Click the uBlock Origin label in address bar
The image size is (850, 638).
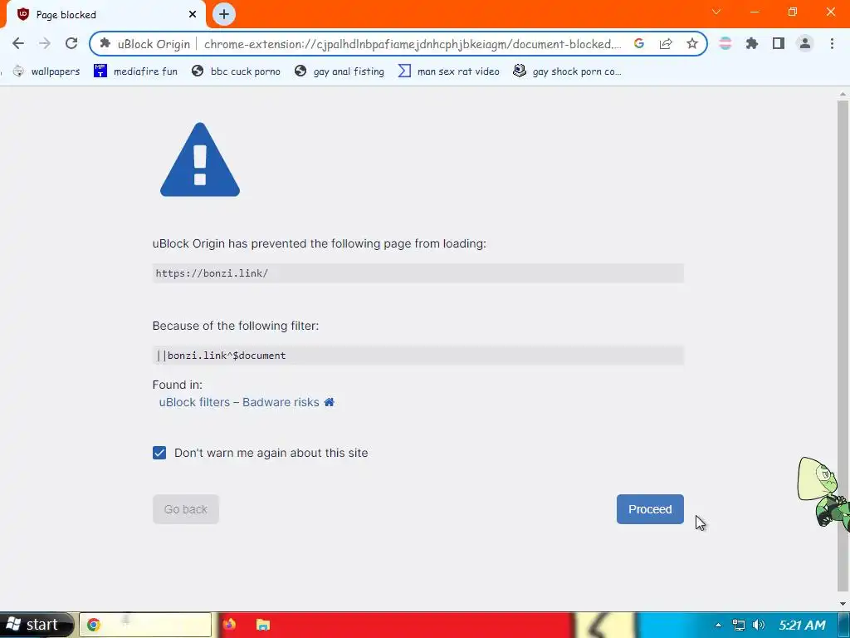click(x=154, y=44)
